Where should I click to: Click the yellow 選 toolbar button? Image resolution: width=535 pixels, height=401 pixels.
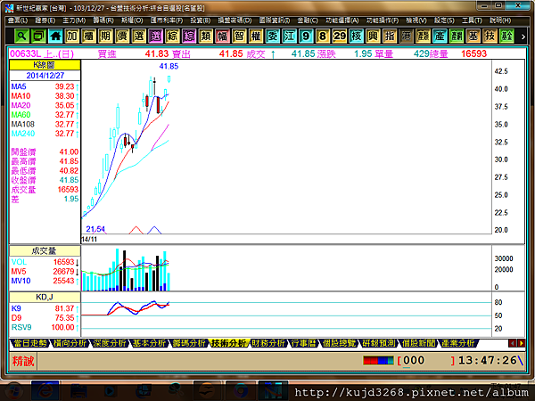point(138,36)
